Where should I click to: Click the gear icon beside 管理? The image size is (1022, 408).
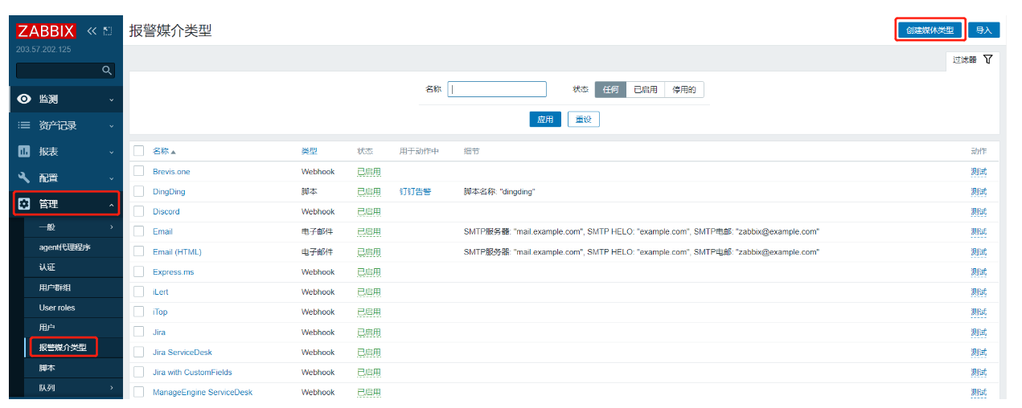(x=24, y=204)
